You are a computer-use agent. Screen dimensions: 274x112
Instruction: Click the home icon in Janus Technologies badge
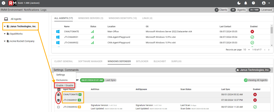238,70
